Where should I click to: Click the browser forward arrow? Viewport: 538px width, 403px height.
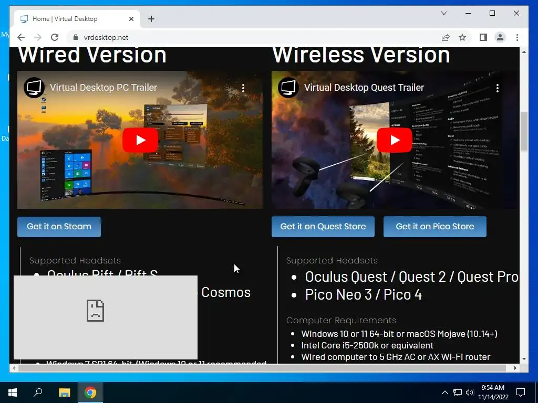pyautogui.click(x=38, y=37)
